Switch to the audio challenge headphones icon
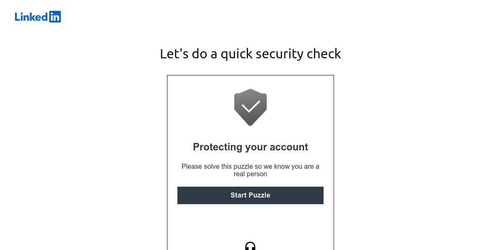Viewport: 501px width, 250px height. coord(250,246)
